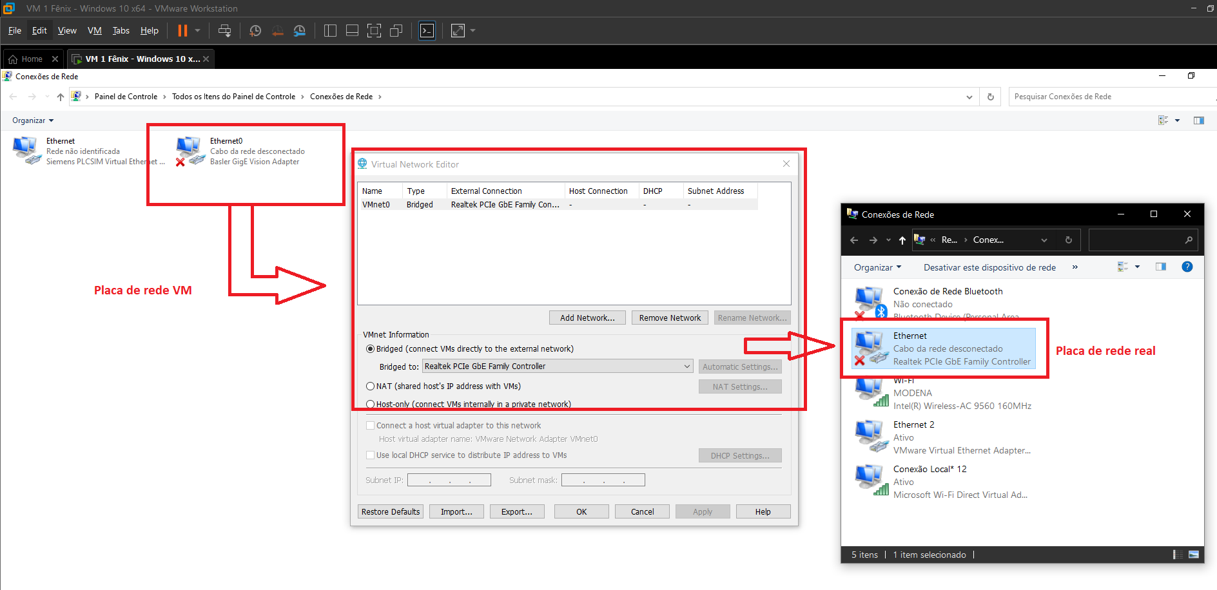The height and width of the screenshot is (590, 1217).
Task: Toggle preview pane icon in VM window
Action: pyautogui.click(x=1199, y=120)
